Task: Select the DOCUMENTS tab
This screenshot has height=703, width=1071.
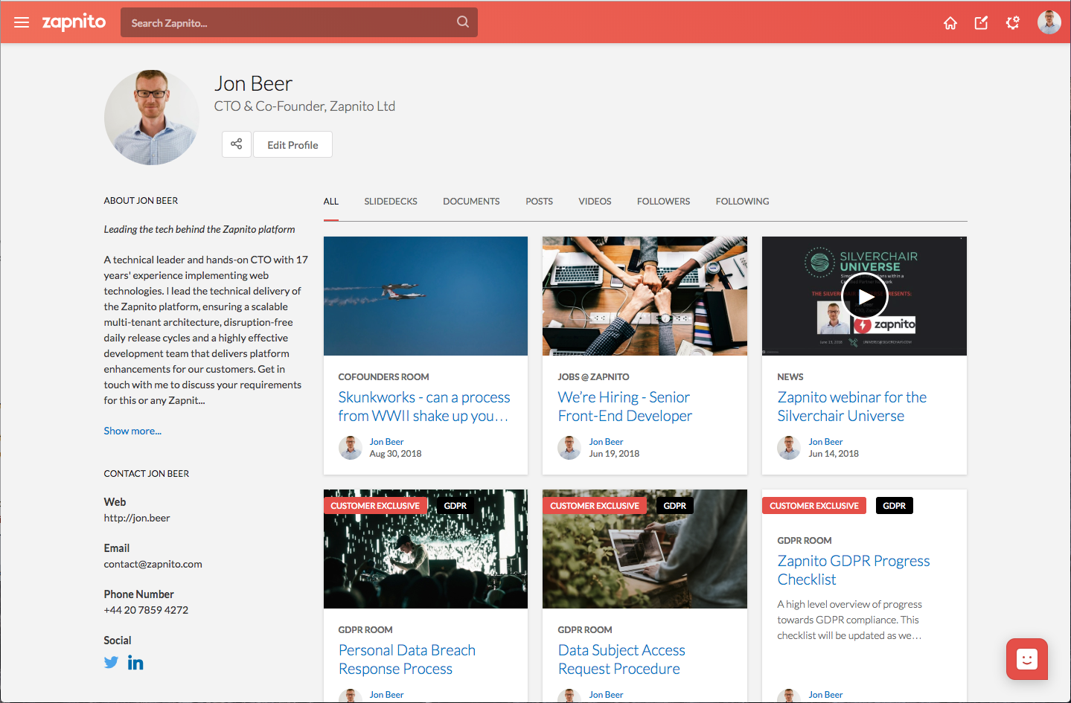Action: tap(470, 201)
